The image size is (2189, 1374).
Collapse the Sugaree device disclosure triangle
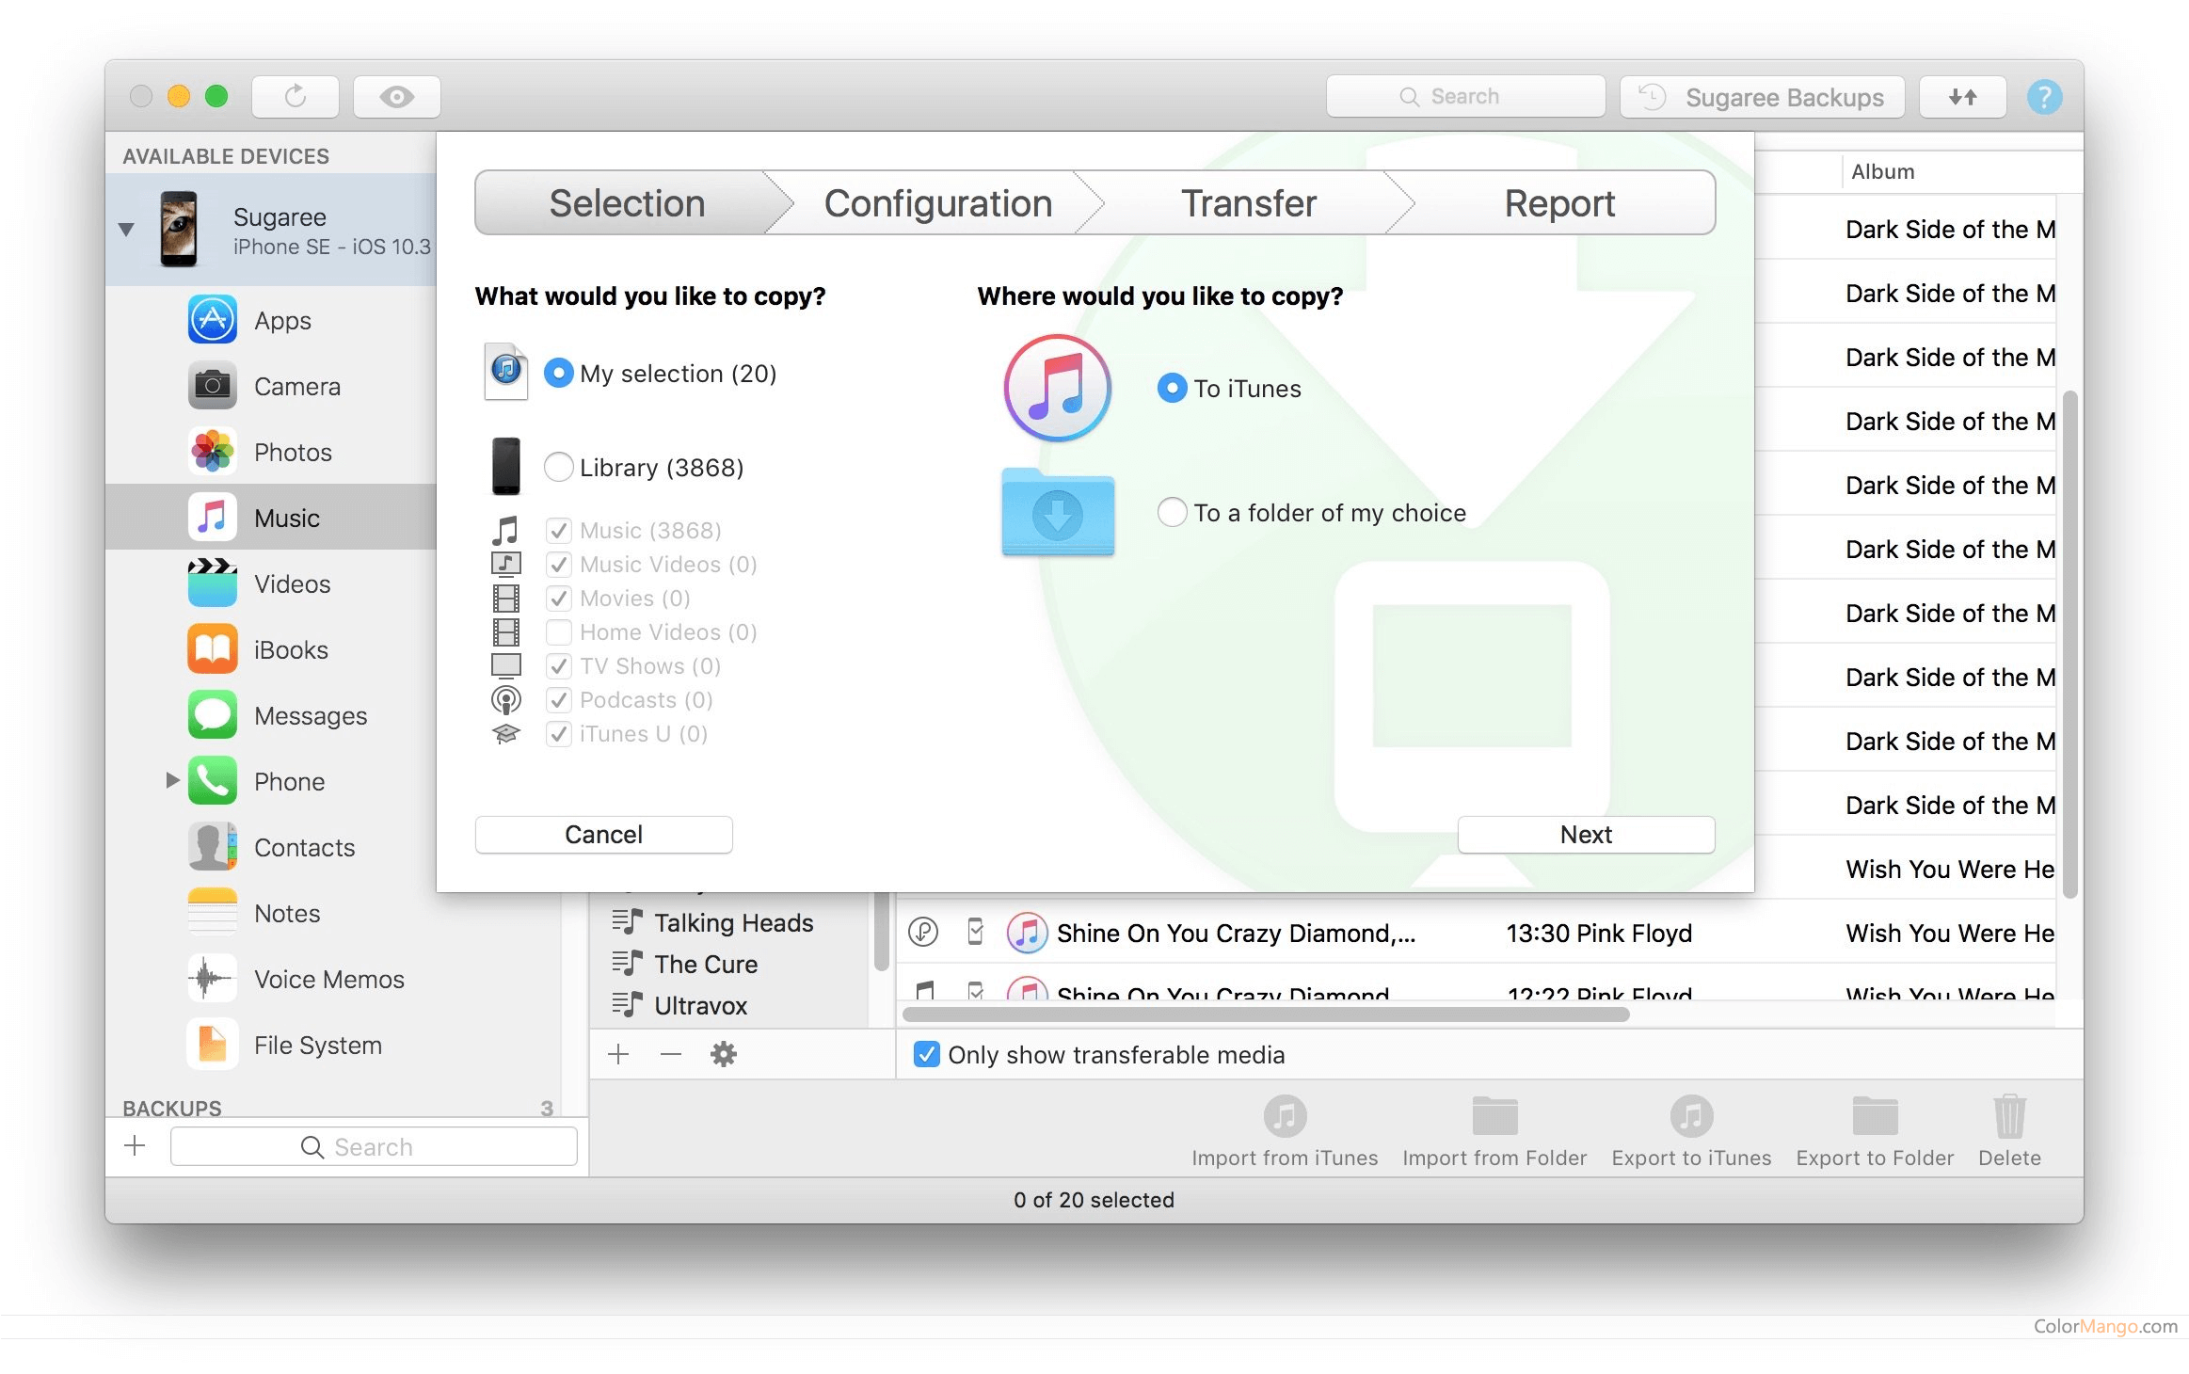[x=127, y=230]
